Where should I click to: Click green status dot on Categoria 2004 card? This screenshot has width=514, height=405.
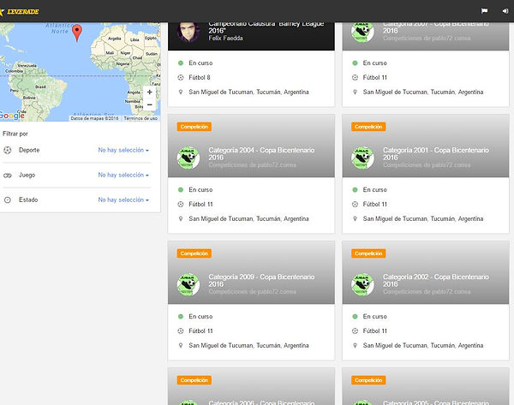click(181, 190)
